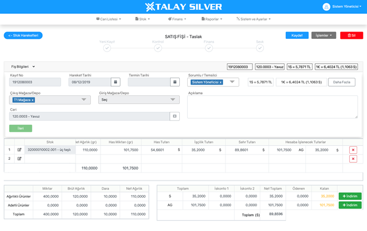367x231 pixels.
Task: Click the Yeni Kayıt step circle
Action: 107,48
